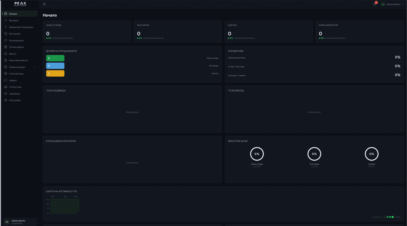This screenshot has height=226, width=407.
Task: Click the Имоти house icon
Action: 6,54
